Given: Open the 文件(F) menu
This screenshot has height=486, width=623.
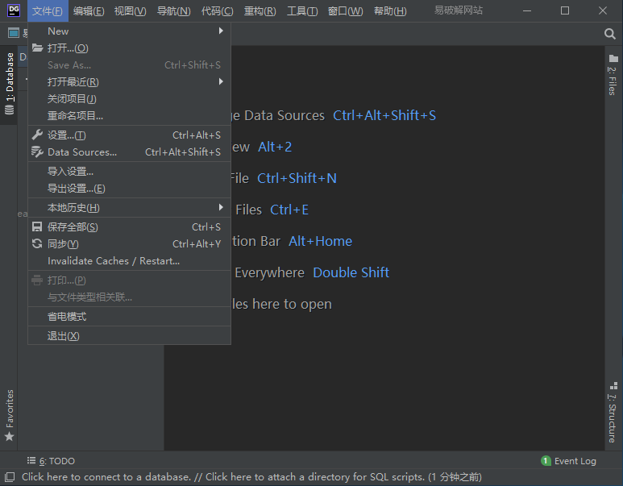Looking at the screenshot, I should [48, 11].
